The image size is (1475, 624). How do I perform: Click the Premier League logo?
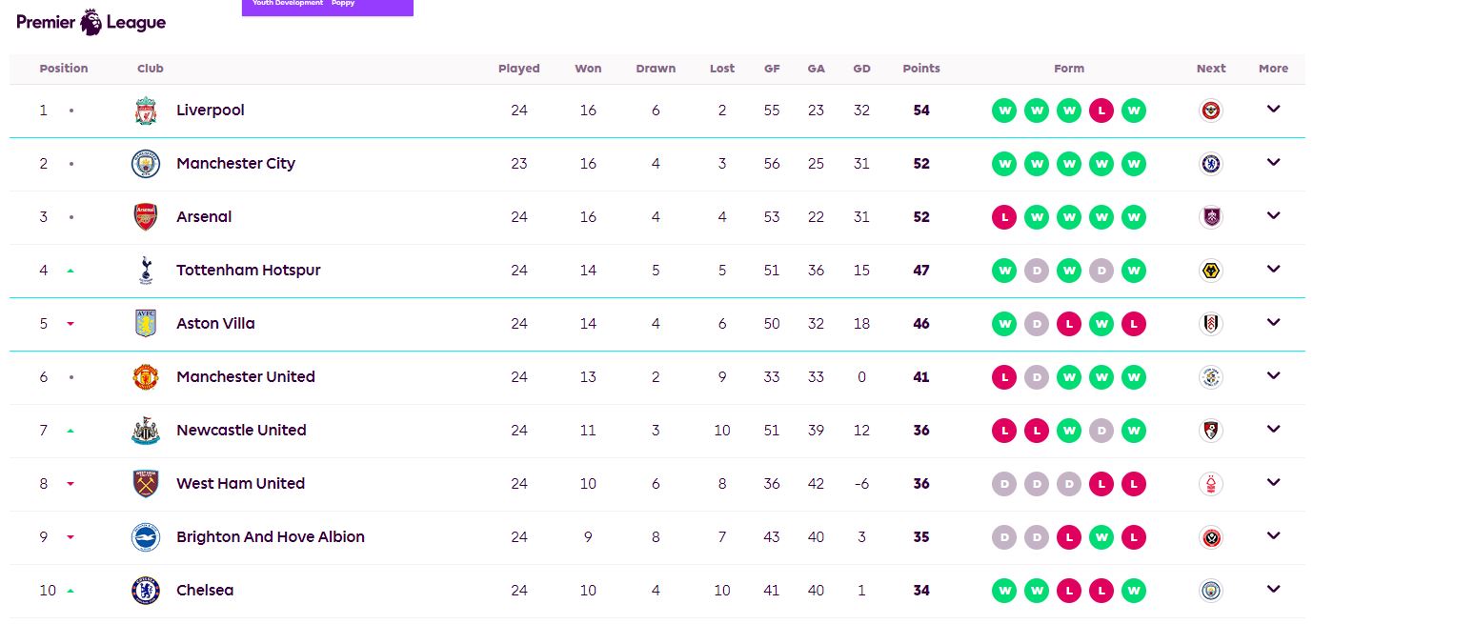pos(91,22)
